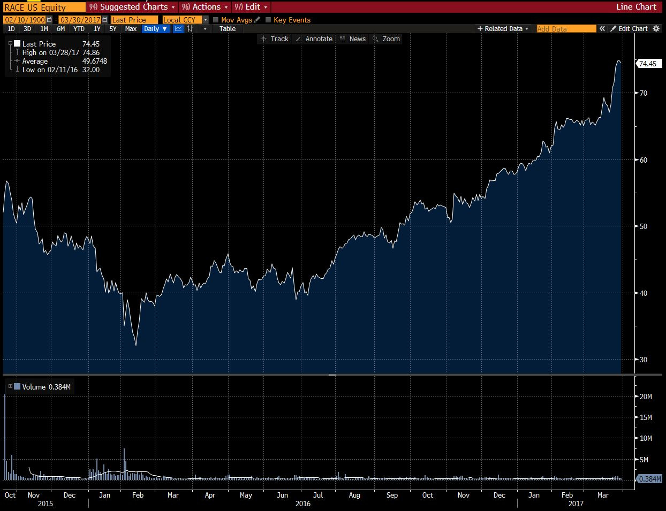This screenshot has height=511, width=666.
Task: Open the start date calendar picker
Action: coord(50,20)
